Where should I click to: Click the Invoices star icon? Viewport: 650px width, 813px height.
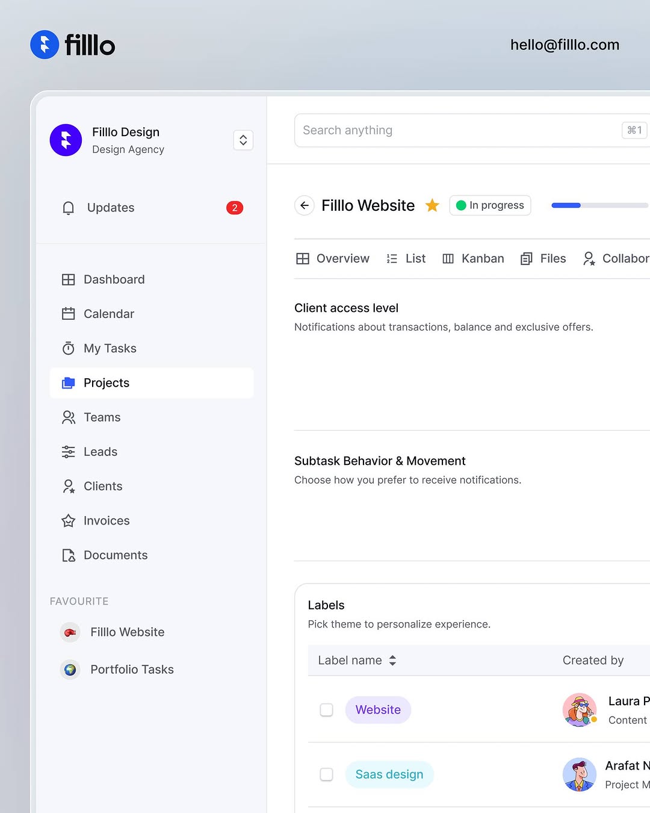click(69, 521)
